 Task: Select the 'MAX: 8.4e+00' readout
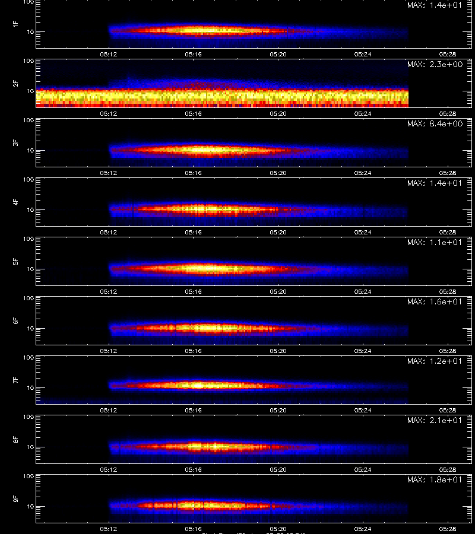coord(435,123)
